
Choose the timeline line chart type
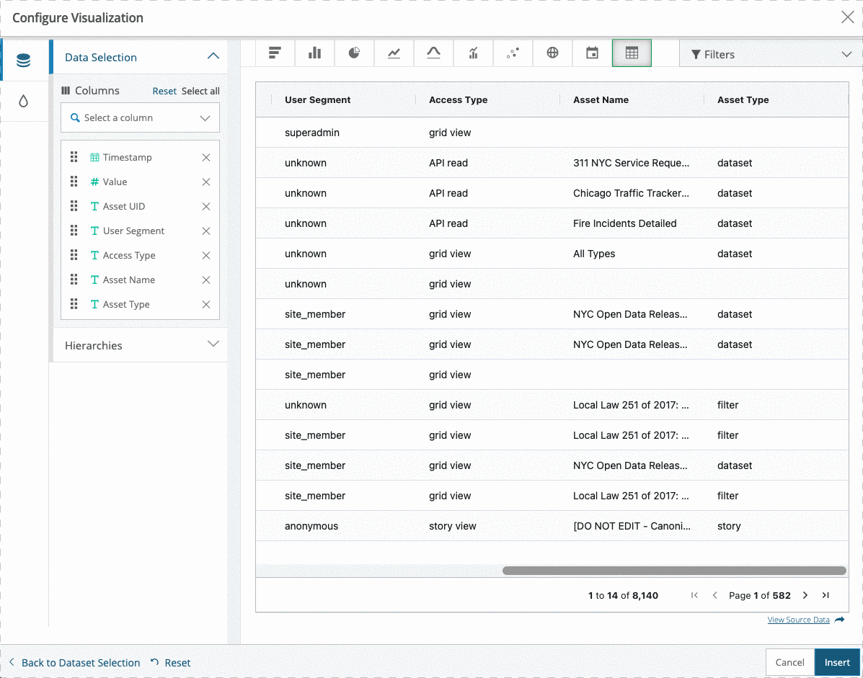[394, 53]
